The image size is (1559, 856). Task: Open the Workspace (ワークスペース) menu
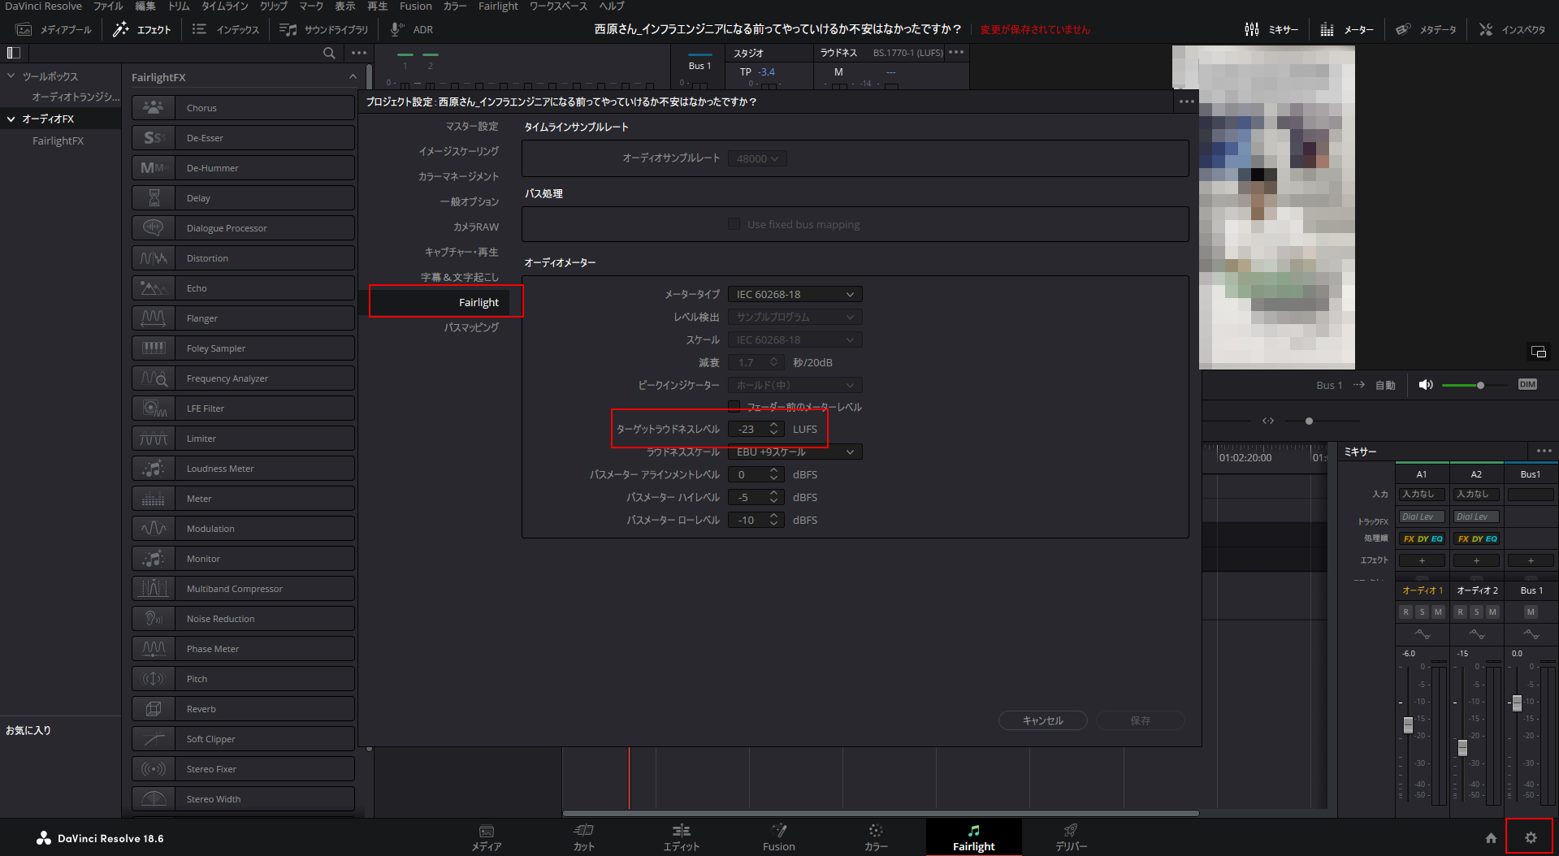pyautogui.click(x=558, y=6)
